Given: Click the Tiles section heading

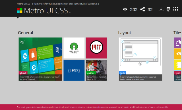Looking at the screenshot, I should [x=177, y=33].
